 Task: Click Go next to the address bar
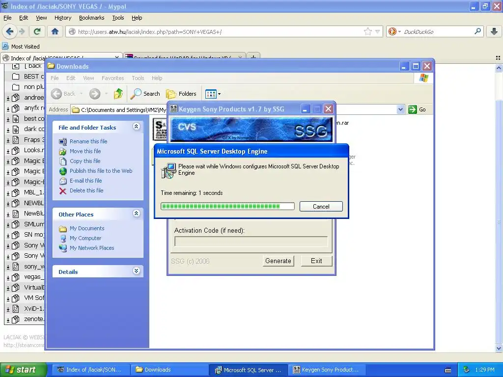pyautogui.click(x=417, y=109)
